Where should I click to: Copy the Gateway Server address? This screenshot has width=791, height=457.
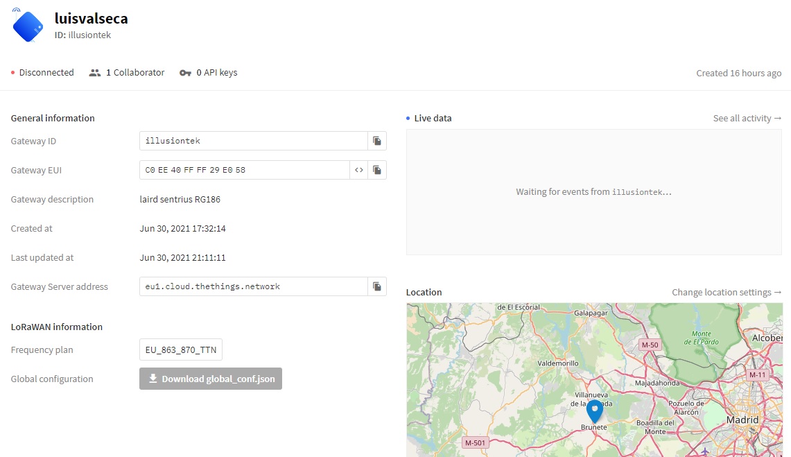[x=377, y=286]
